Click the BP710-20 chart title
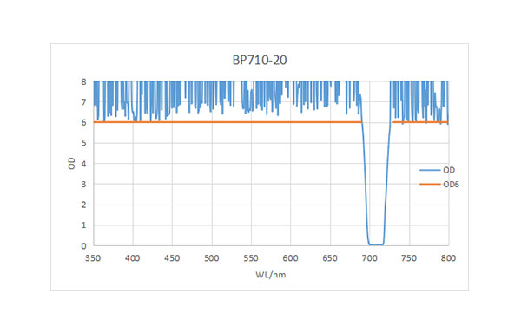Image resolution: width=521 pixels, height=332 pixels. (260, 60)
